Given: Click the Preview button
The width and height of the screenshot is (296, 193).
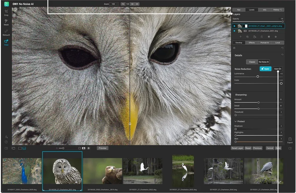Looking at the screenshot, I should click(x=103, y=148).
